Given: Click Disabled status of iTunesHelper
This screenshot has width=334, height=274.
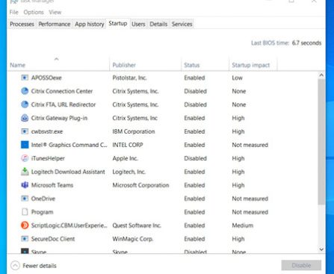Looking at the screenshot, I should point(195,158).
